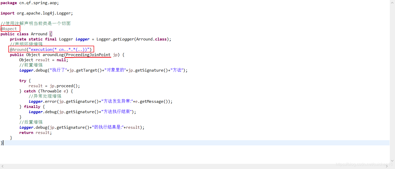
Task: Click the @Around annotation keyword
Action: (x=18, y=50)
